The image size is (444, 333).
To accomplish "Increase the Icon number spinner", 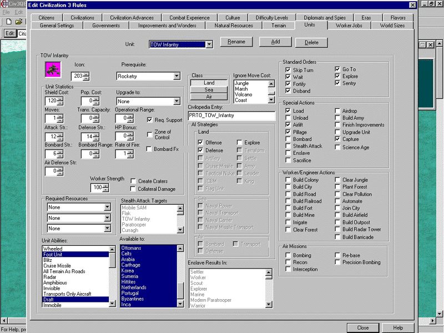I will [x=86, y=74].
